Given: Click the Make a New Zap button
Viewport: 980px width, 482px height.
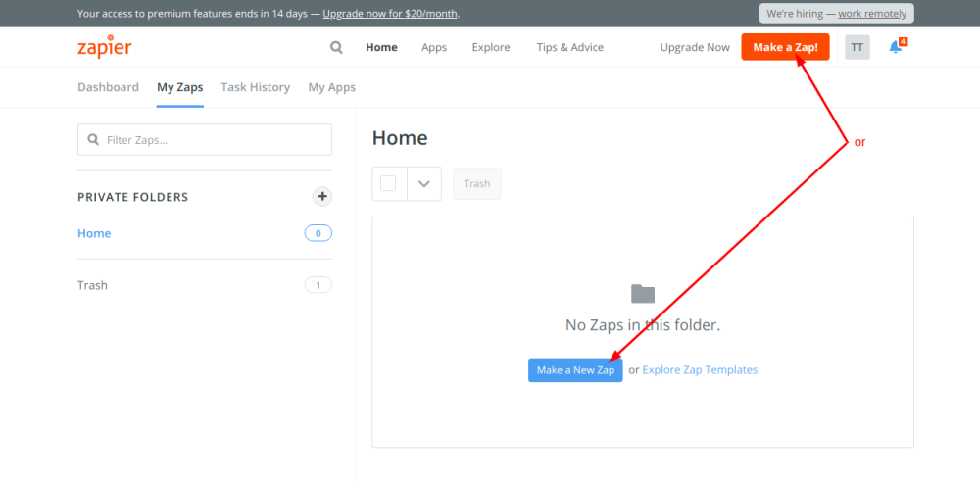Looking at the screenshot, I should (x=575, y=370).
